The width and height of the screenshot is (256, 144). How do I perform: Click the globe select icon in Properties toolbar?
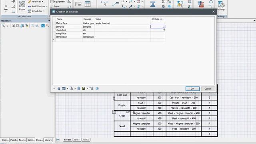point(22,26)
